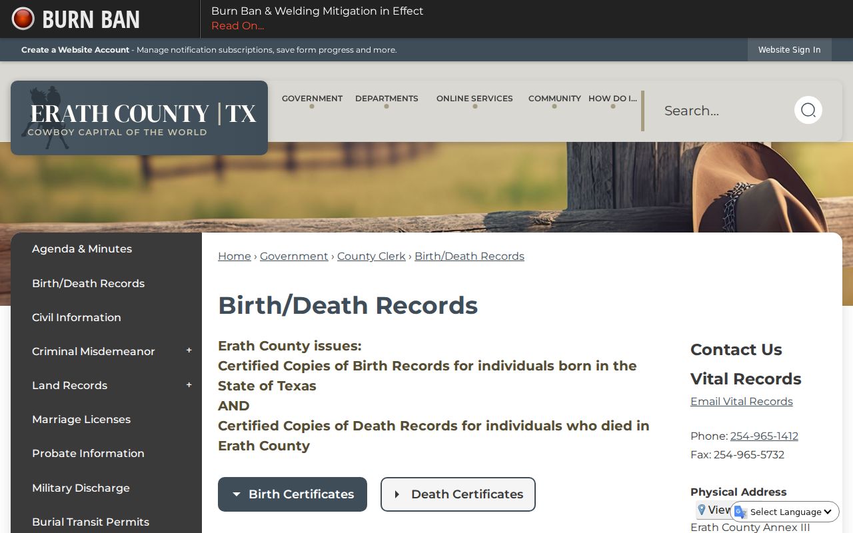
Task: Click the map pin View icon
Action: pyautogui.click(x=701, y=510)
